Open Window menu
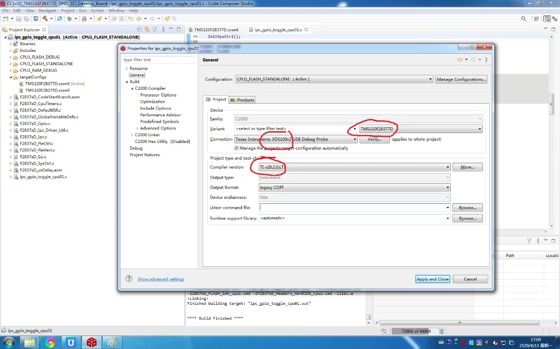The height and width of the screenshot is (349, 560). [x=117, y=10]
